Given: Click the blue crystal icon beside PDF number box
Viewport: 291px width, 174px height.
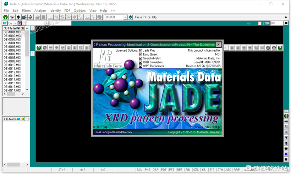Looking at the screenshot, I should [x=131, y=17].
